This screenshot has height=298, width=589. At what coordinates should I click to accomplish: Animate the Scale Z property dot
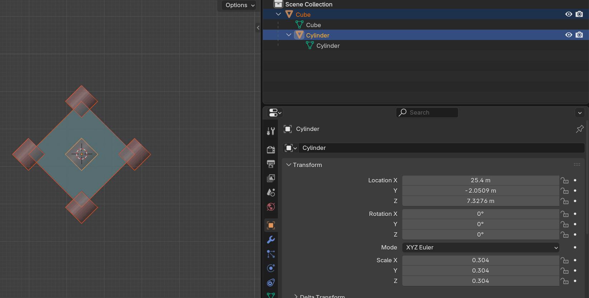(x=575, y=281)
